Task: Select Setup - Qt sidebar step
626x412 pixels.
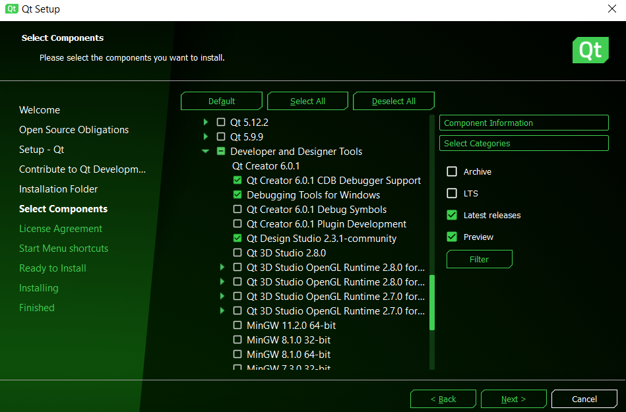Action: [42, 150]
